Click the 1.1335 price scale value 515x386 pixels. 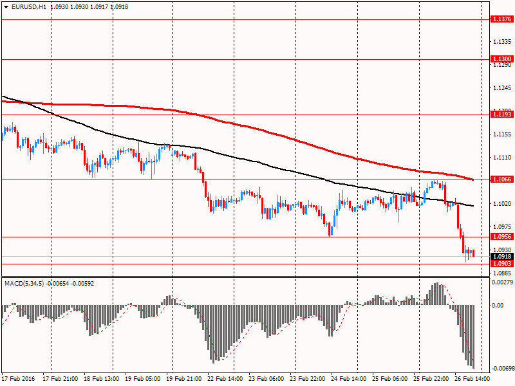coord(502,42)
